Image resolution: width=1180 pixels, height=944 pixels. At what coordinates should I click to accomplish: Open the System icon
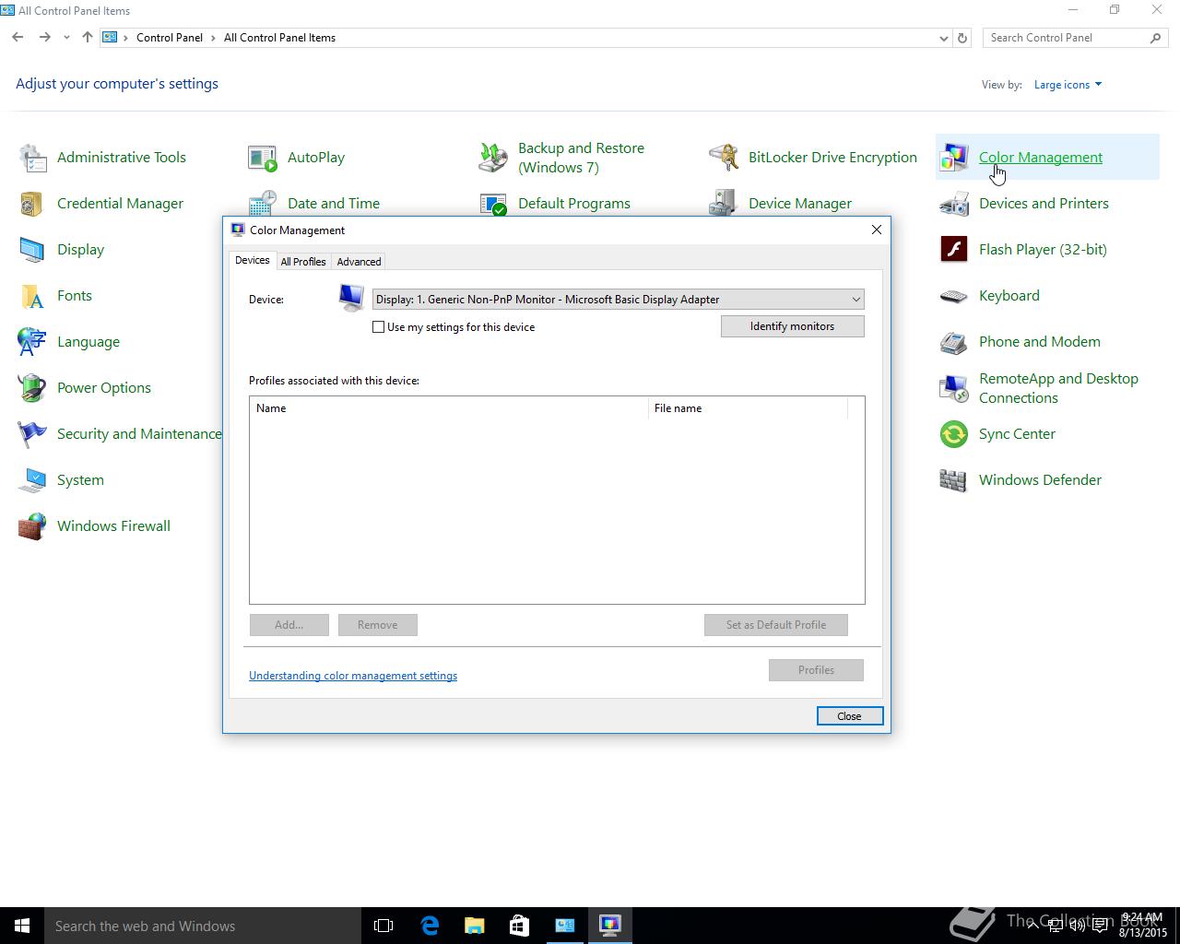click(x=32, y=480)
